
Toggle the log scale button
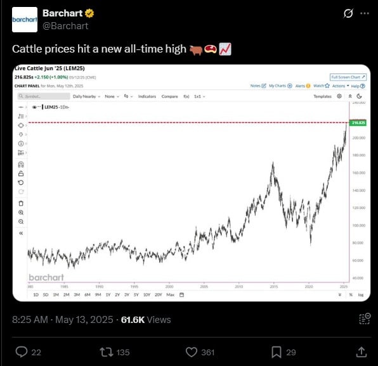(361, 295)
